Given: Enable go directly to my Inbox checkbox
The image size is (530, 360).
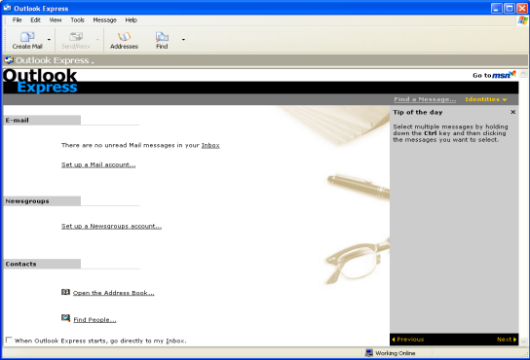Looking at the screenshot, I should coord(9,340).
